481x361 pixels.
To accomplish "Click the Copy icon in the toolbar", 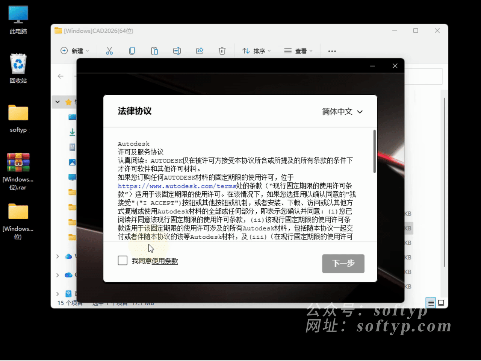I will tap(132, 51).
